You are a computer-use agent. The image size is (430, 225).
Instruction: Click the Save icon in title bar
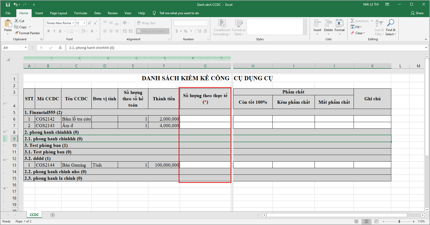coord(8,4)
